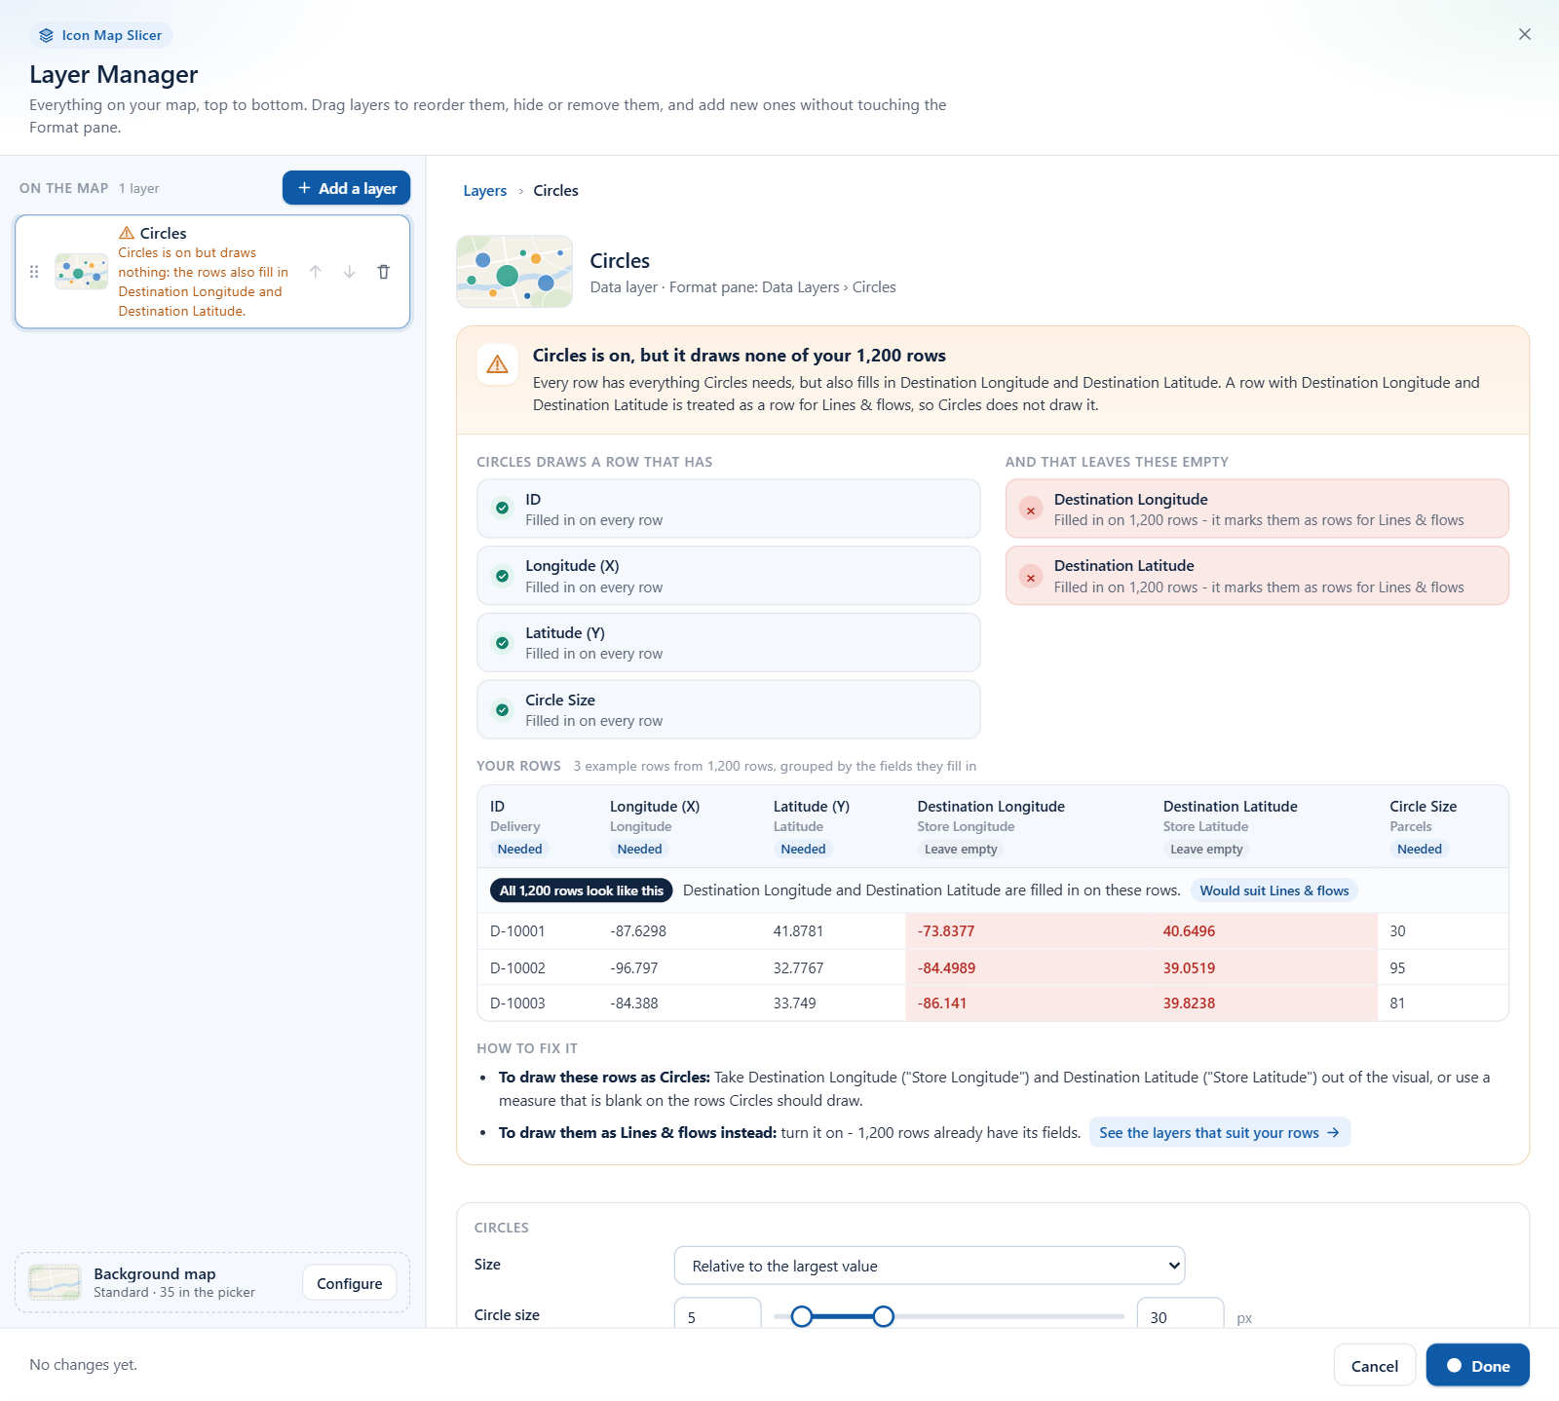
Task: Move Circles layer down with the arrow
Action: (350, 272)
